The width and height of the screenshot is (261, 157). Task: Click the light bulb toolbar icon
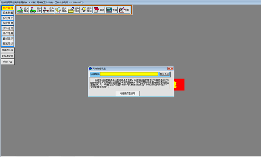tap(86, 10)
